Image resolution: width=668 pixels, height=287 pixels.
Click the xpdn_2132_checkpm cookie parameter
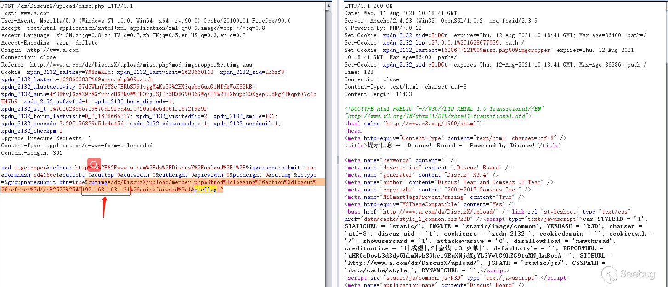[32, 131]
